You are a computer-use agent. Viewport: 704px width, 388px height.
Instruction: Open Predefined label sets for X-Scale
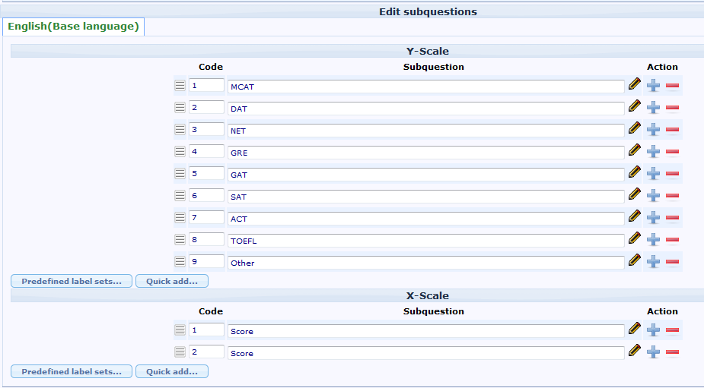(x=72, y=371)
